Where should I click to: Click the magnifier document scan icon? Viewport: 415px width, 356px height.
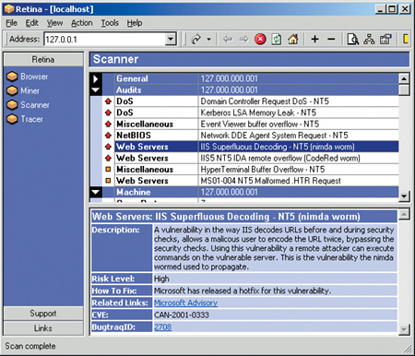(x=353, y=40)
